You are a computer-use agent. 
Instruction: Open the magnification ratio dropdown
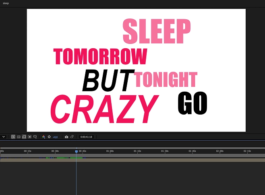click(3, 137)
